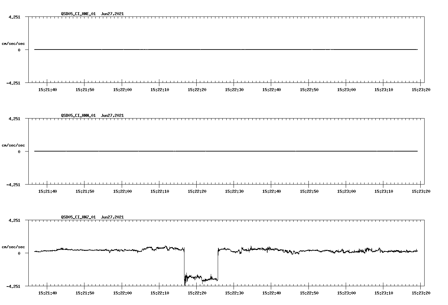Select the HNZ plot's upper 4.251 axis label

15,220
